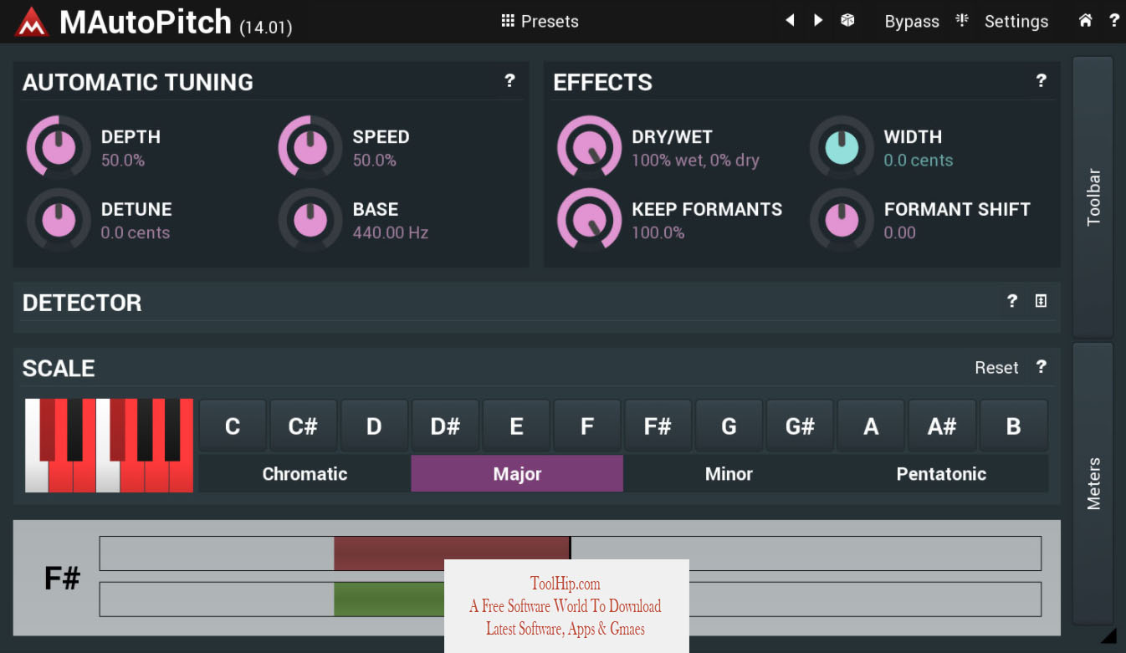1126x653 pixels.
Task: Click the 440.00 Hz base value
Action: [x=391, y=232]
